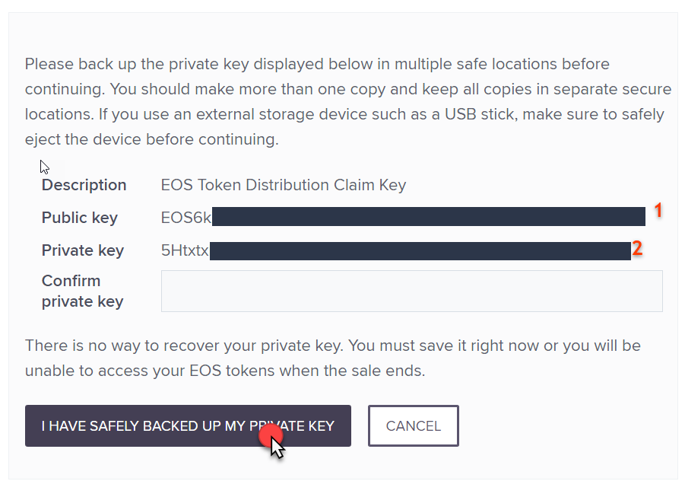Click the Private key label

82,250
